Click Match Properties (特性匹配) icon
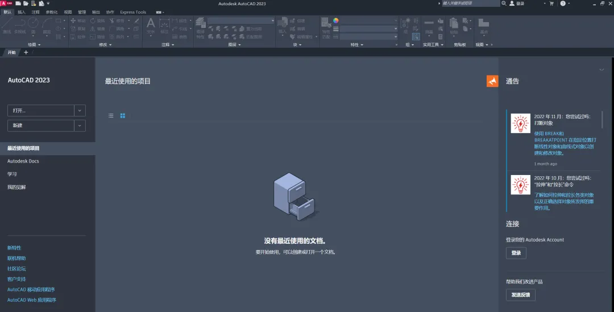The width and height of the screenshot is (614, 312). pos(326,27)
